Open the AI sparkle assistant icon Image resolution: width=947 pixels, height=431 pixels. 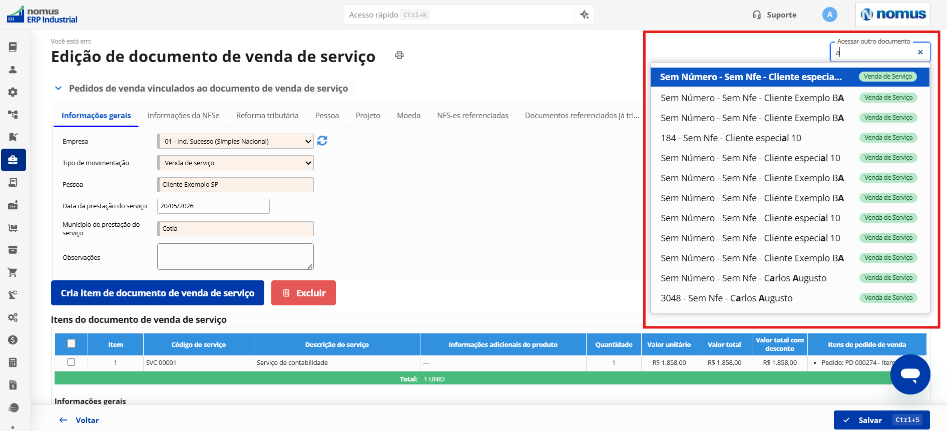pyautogui.click(x=584, y=15)
